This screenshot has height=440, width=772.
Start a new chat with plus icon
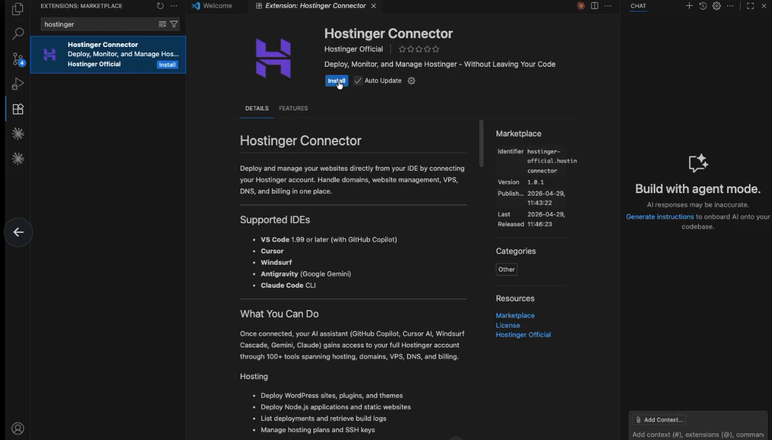pyautogui.click(x=689, y=6)
